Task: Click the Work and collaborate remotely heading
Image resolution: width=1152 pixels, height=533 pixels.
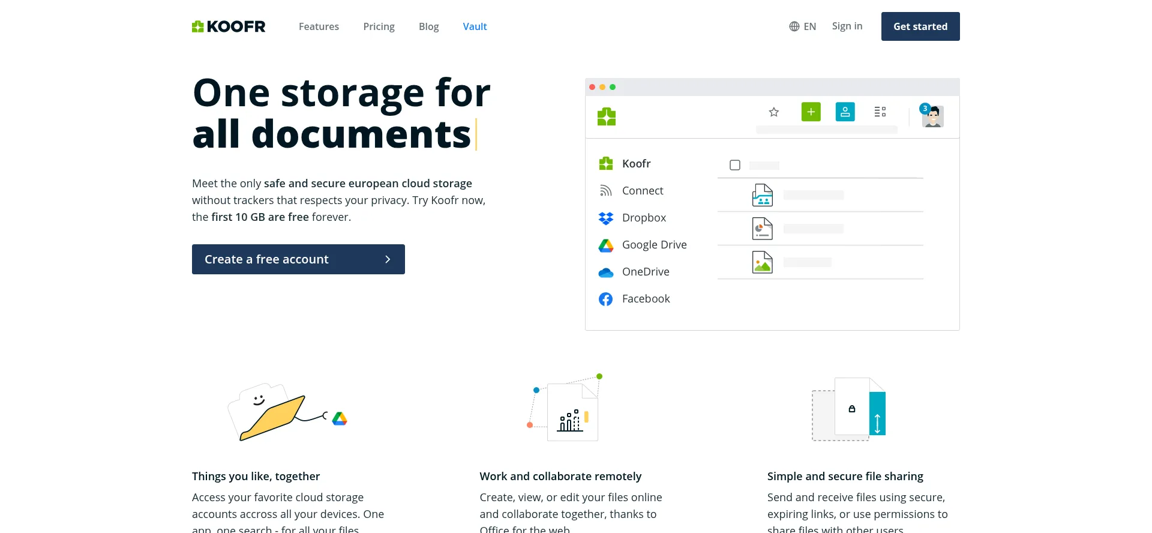Action: [560, 477]
